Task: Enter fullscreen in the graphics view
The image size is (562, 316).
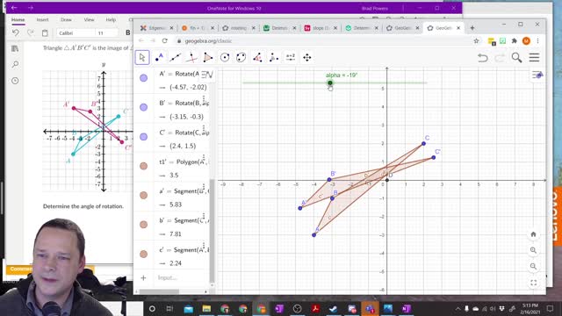Action: pos(533,283)
